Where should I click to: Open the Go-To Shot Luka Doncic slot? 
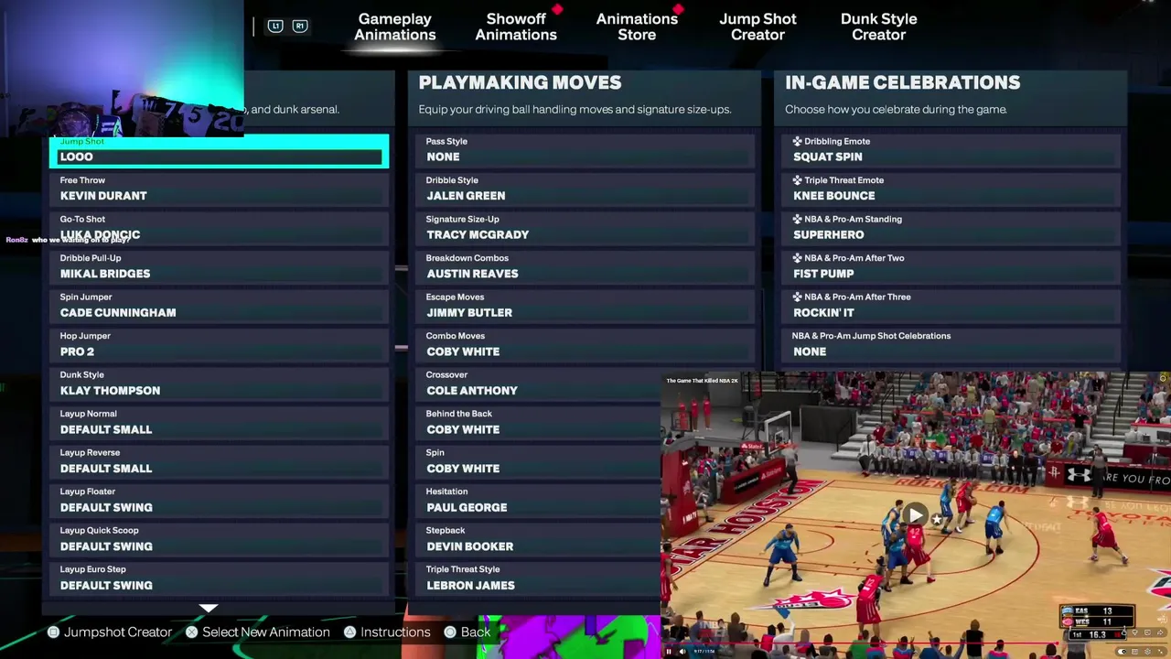click(x=220, y=228)
